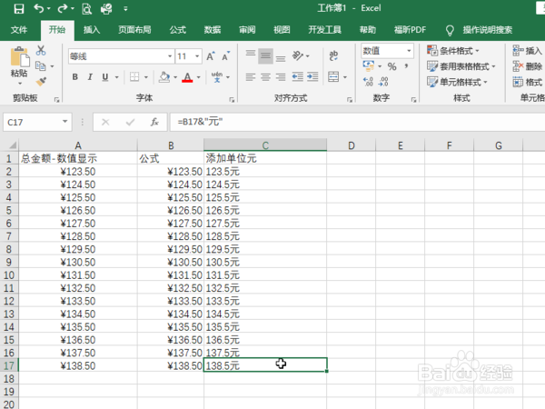545x409 pixels.
Task: Open 单元格样式 cell styles dropdown
Action: point(457,82)
